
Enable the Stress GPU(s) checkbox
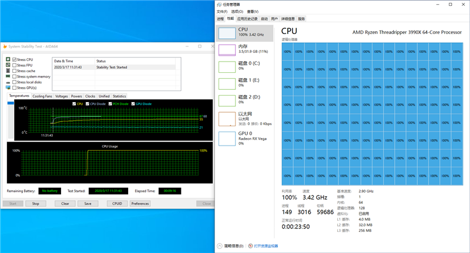click(x=14, y=87)
